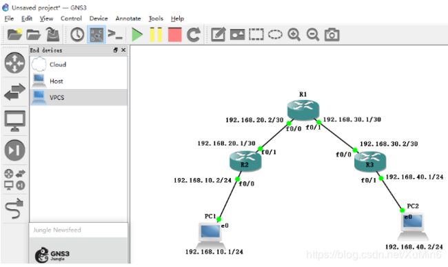Select the Draw rectangle tool
448x267 pixels.
coord(256,34)
